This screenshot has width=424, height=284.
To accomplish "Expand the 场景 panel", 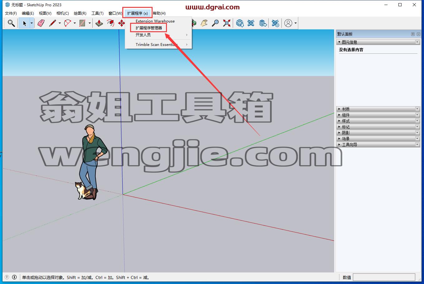I will [339, 139].
